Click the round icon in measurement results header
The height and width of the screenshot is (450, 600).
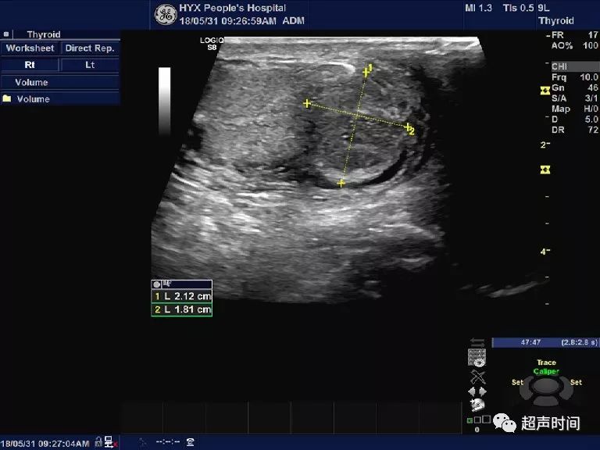pyautogui.click(x=156, y=284)
